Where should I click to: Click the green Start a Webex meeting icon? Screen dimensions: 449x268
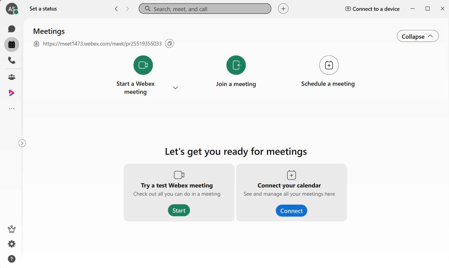(143, 65)
